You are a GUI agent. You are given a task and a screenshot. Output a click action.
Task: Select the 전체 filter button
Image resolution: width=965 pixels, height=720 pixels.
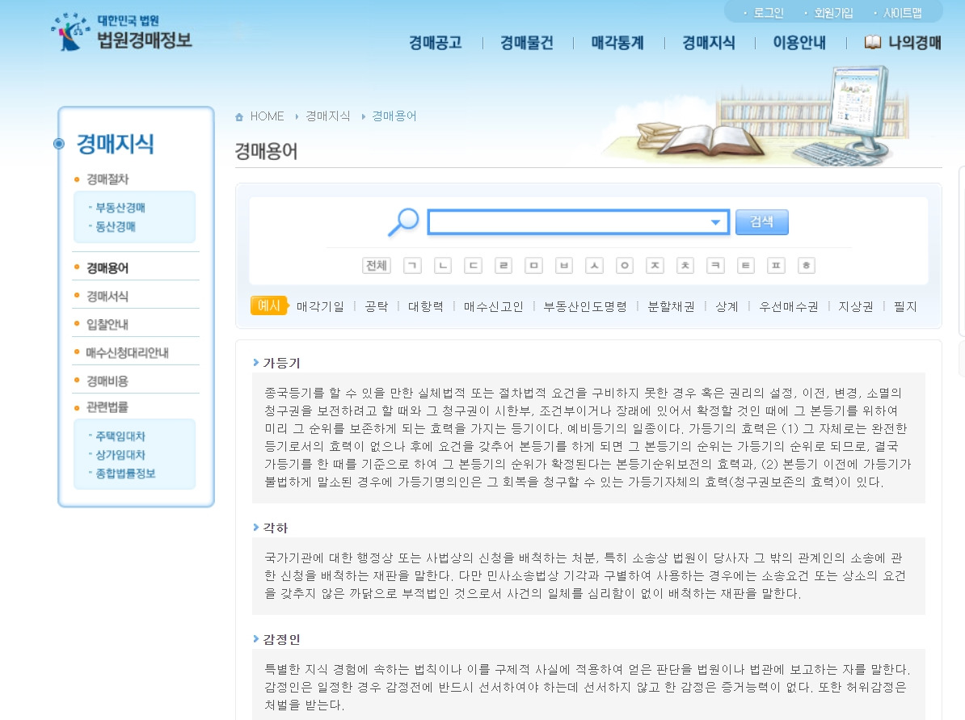(x=376, y=265)
